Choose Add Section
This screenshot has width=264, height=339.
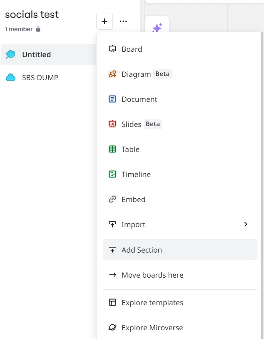click(179, 250)
